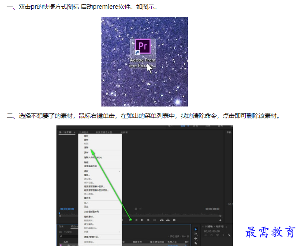The height and width of the screenshot is (246, 299).
Task: Expand the 代理 submenu
Action: tap(100, 232)
